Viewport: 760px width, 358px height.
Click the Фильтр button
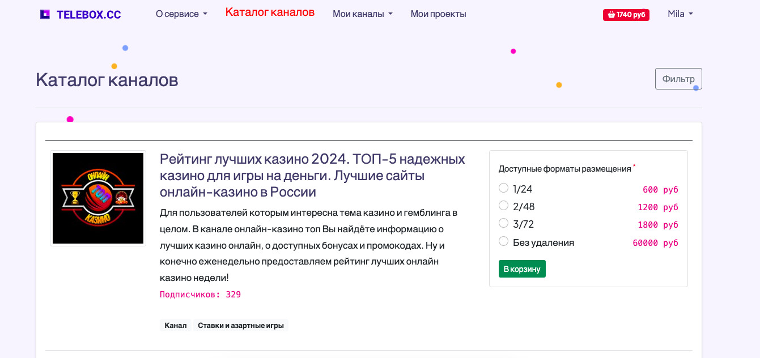(678, 79)
